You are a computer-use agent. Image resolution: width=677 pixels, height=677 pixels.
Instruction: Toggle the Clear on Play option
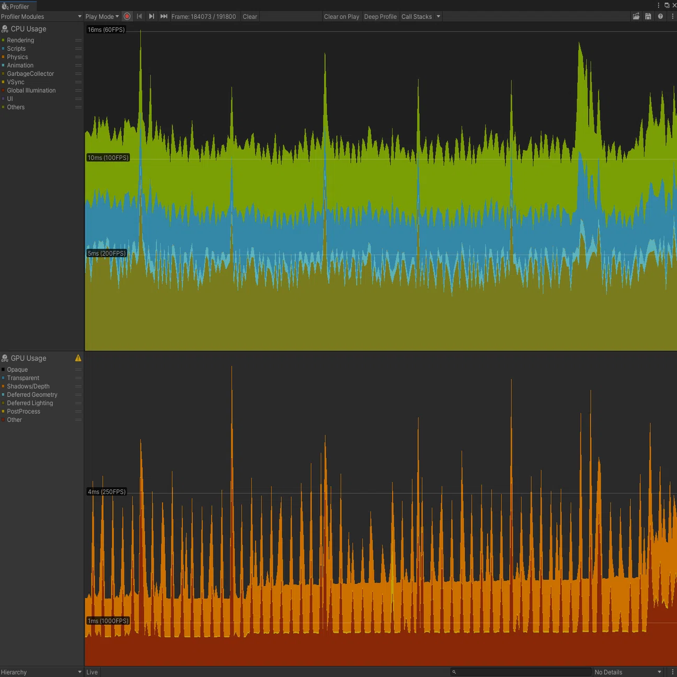point(341,17)
